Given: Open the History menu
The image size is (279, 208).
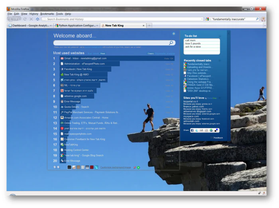Looking at the screenshot, I should point(33,14).
